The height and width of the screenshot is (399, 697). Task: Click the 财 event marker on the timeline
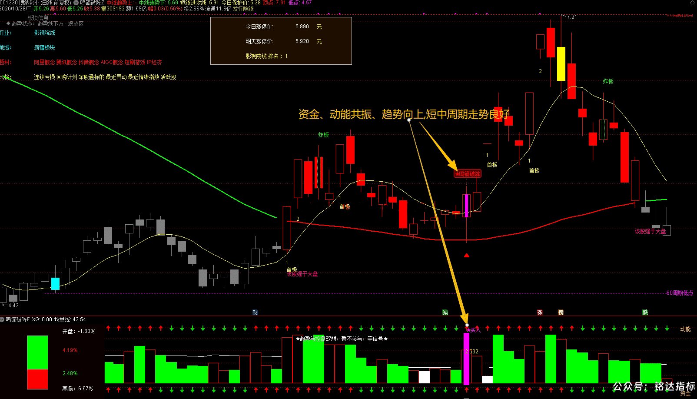(255, 313)
